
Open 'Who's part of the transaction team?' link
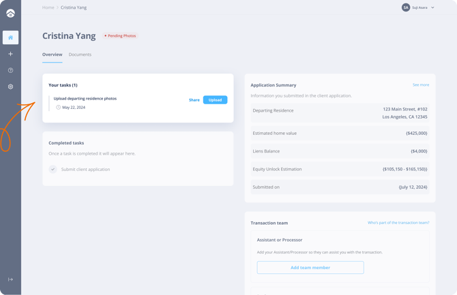point(398,223)
